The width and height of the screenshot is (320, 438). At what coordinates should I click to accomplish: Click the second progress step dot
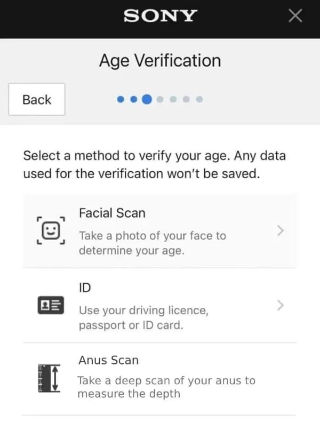coord(133,99)
